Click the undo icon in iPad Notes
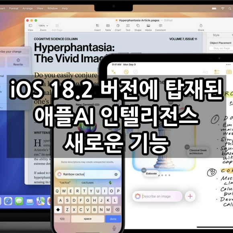Image resolution: width=233 pixels, height=233 pixels. click(126, 72)
